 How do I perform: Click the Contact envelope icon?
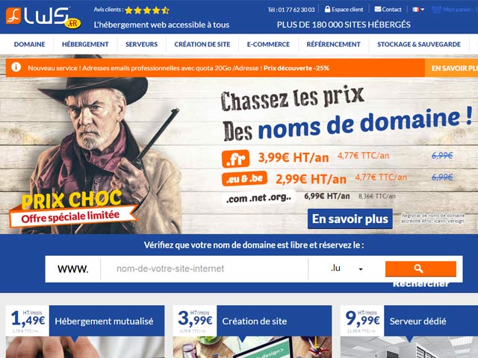pyautogui.click(x=378, y=9)
